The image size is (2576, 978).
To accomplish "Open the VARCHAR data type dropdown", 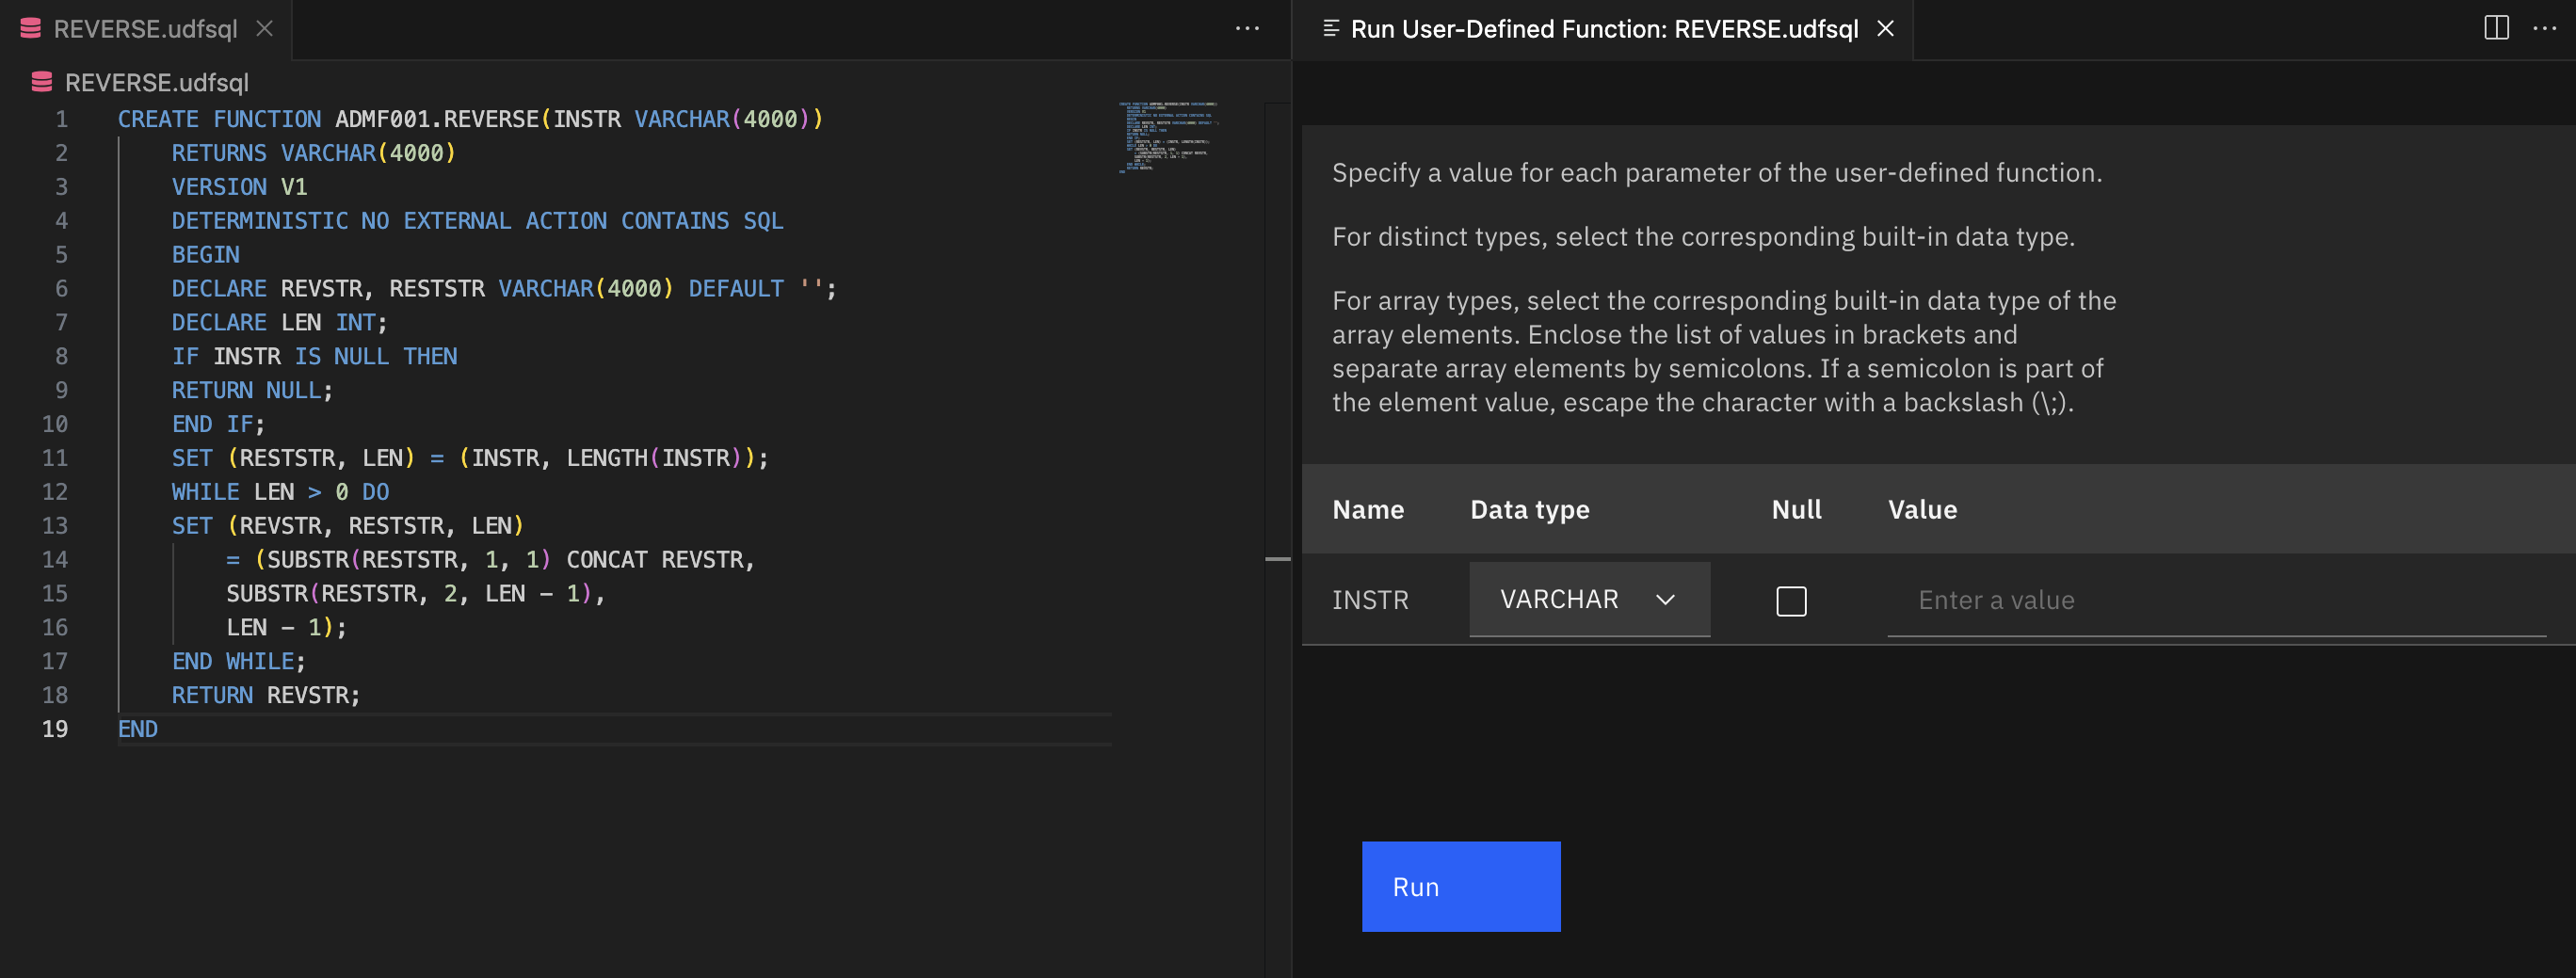I will point(1588,600).
